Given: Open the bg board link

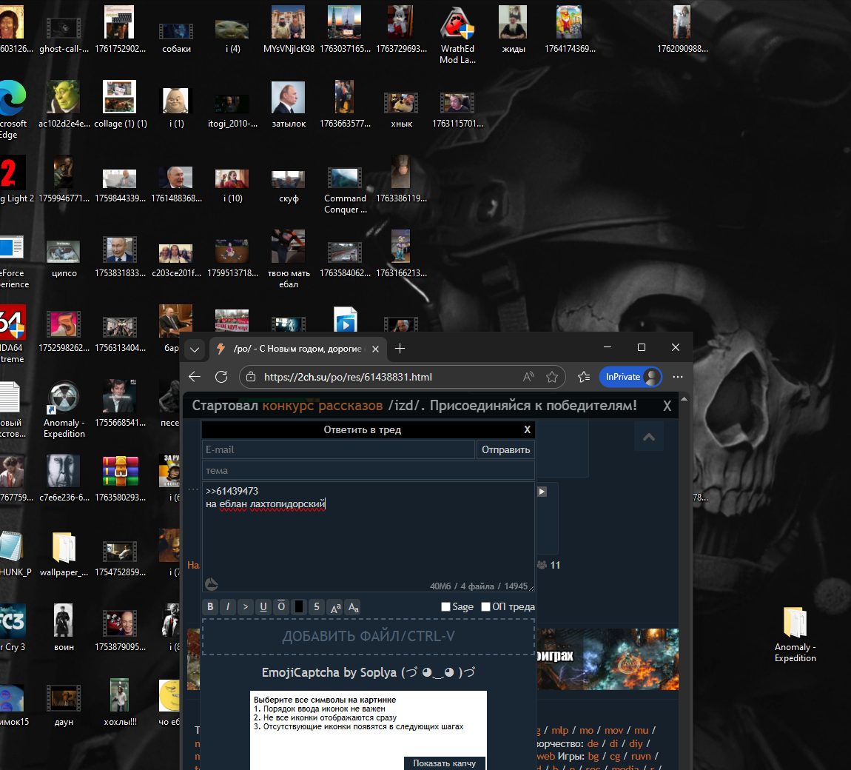Looking at the screenshot, I should [593, 756].
